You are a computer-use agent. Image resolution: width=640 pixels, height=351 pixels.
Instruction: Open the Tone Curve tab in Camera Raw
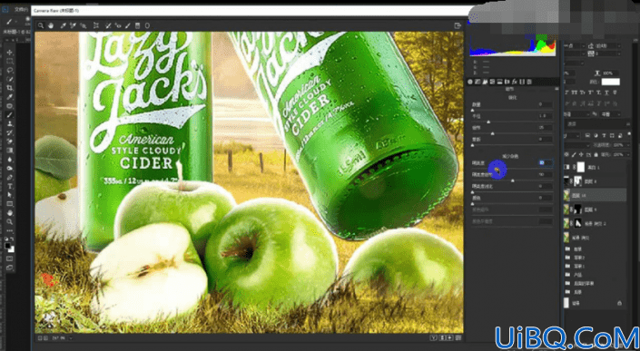[478, 82]
